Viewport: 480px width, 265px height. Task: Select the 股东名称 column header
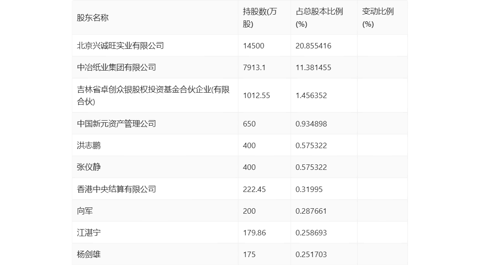pyautogui.click(x=93, y=18)
